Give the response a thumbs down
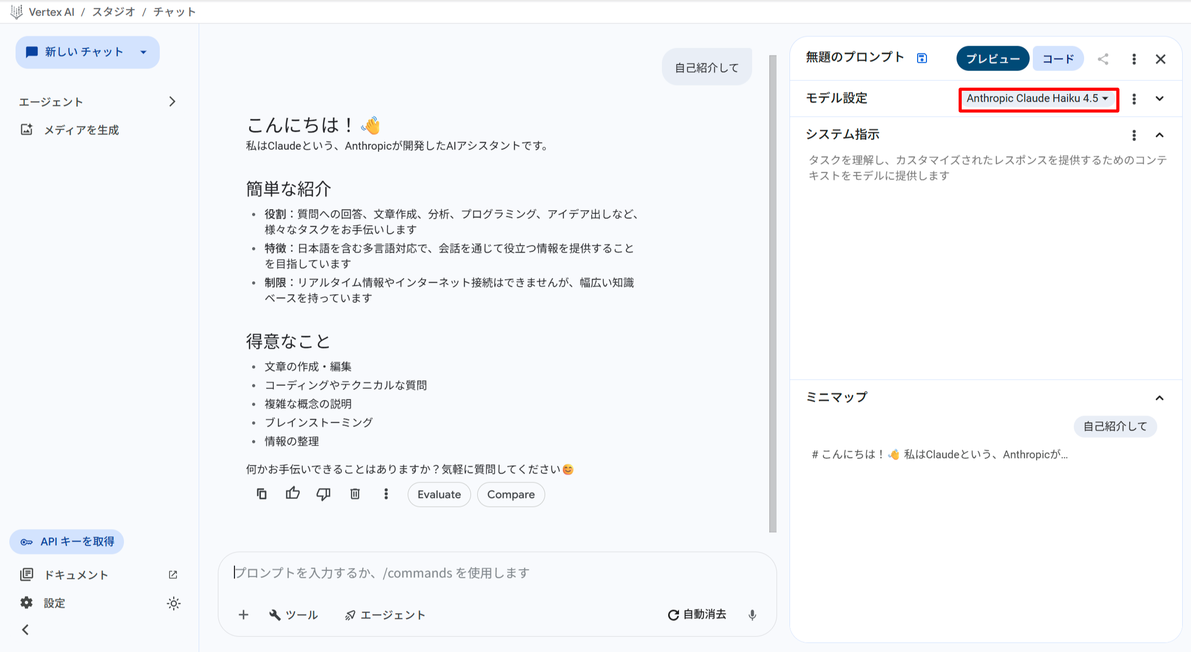This screenshot has width=1191, height=652. (324, 494)
